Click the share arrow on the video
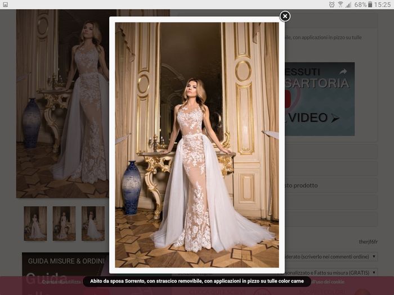The width and height of the screenshot is (394, 295). click(343, 72)
